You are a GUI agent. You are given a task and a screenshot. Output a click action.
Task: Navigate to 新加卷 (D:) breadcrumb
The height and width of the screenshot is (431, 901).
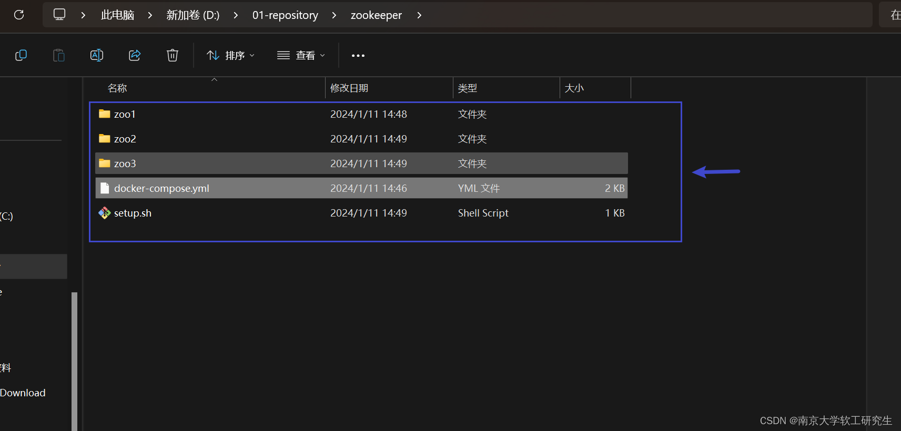(193, 15)
